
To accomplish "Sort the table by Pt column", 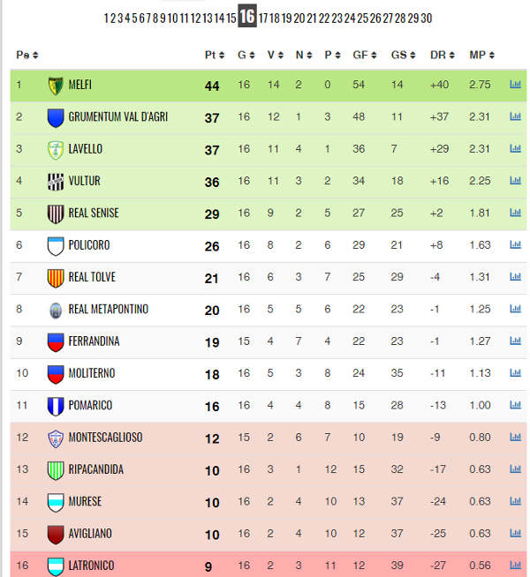I will click(215, 56).
